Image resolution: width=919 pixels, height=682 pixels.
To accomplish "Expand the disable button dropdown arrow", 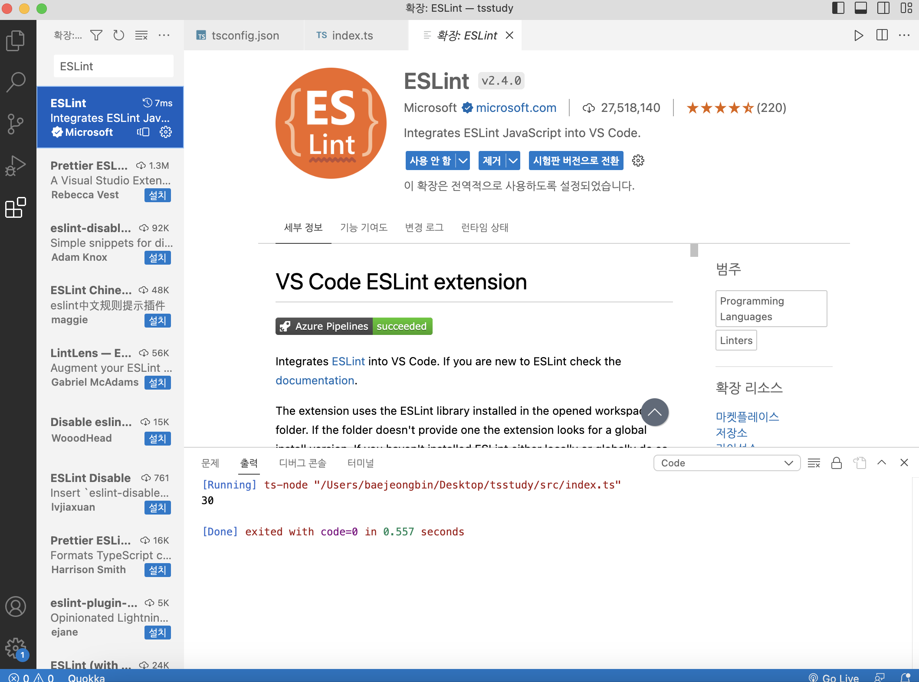I will (x=463, y=161).
